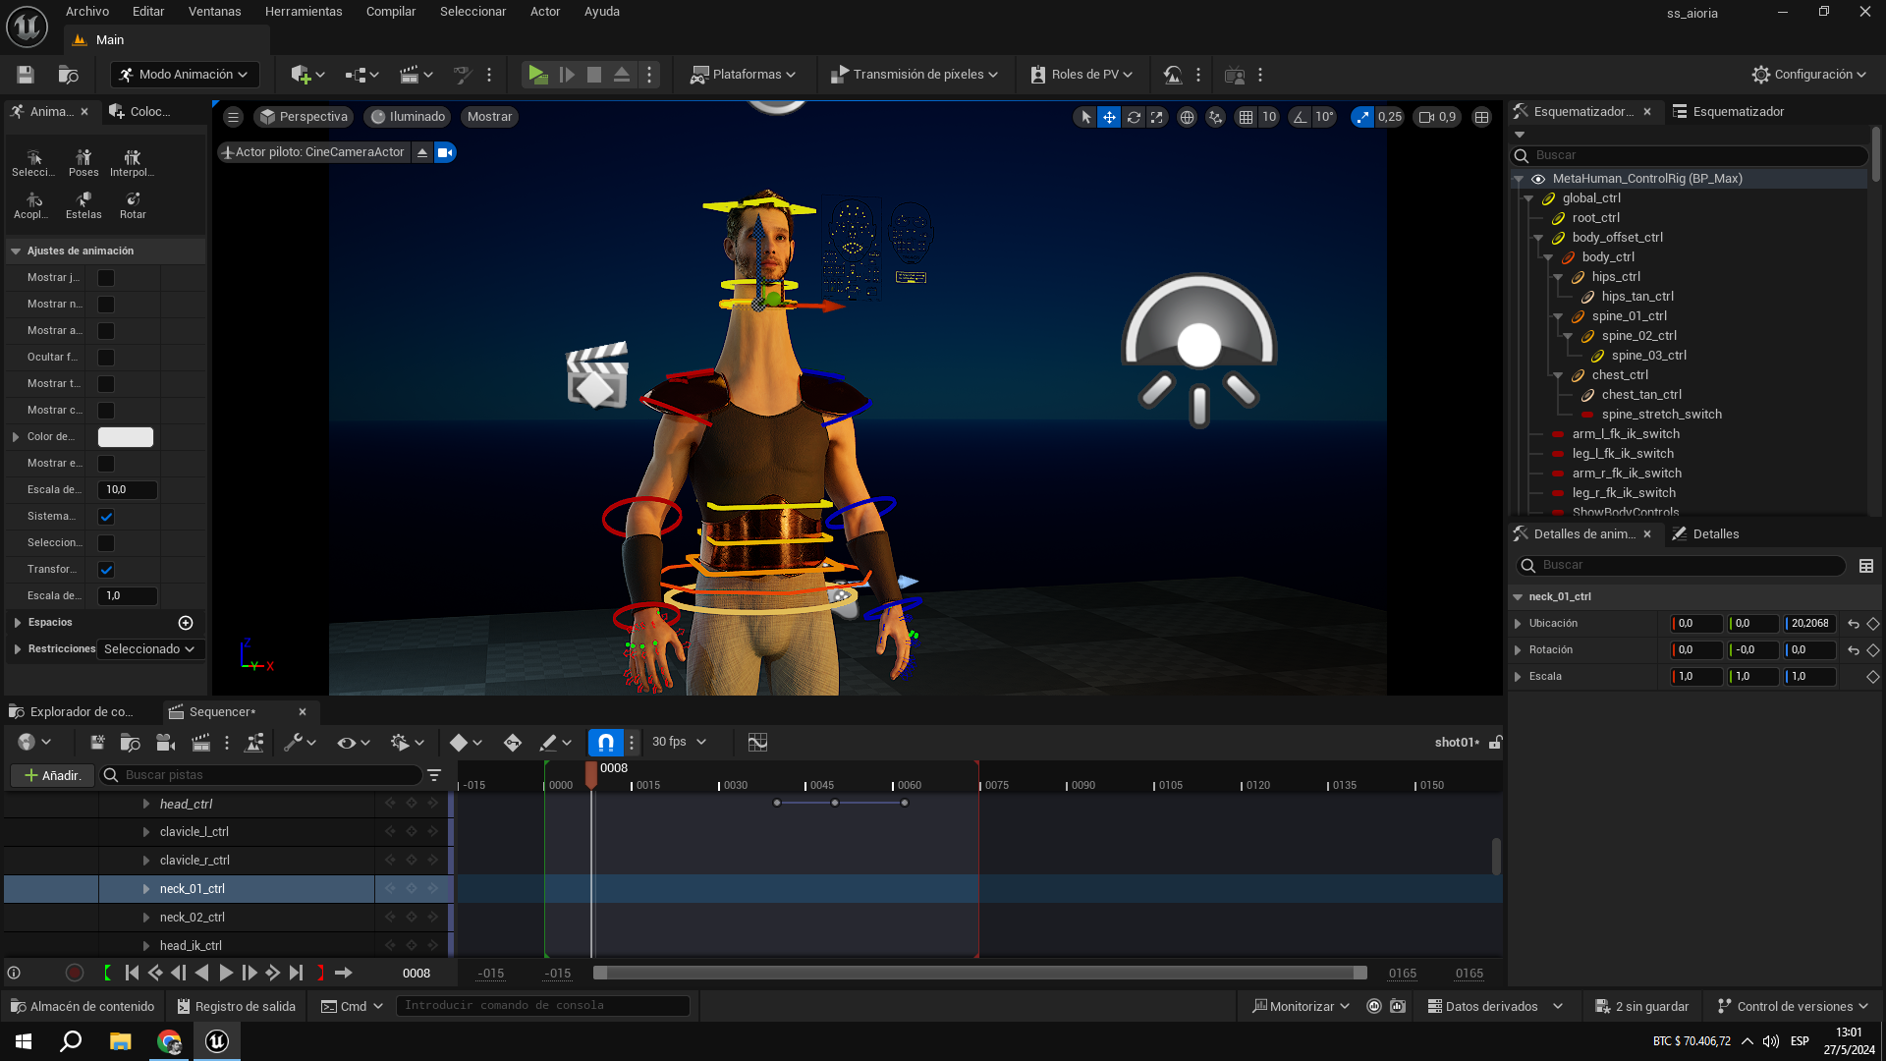This screenshot has width=1886, height=1061.
Task: Open the Herramientas menu
Action: (304, 12)
